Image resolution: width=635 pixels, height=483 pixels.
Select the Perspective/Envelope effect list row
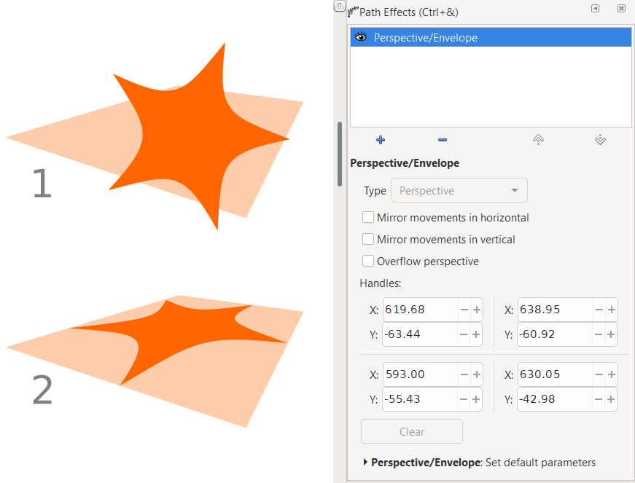tap(491, 37)
